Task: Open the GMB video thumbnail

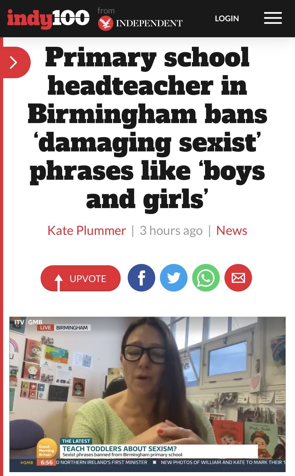Action: point(147,394)
